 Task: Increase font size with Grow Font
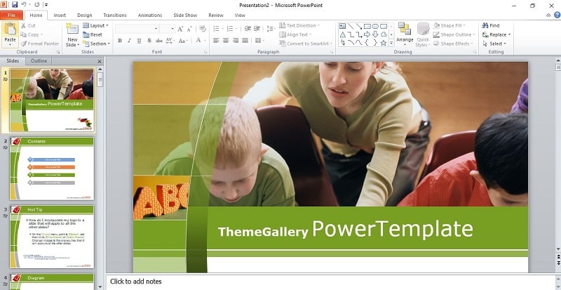(x=180, y=29)
